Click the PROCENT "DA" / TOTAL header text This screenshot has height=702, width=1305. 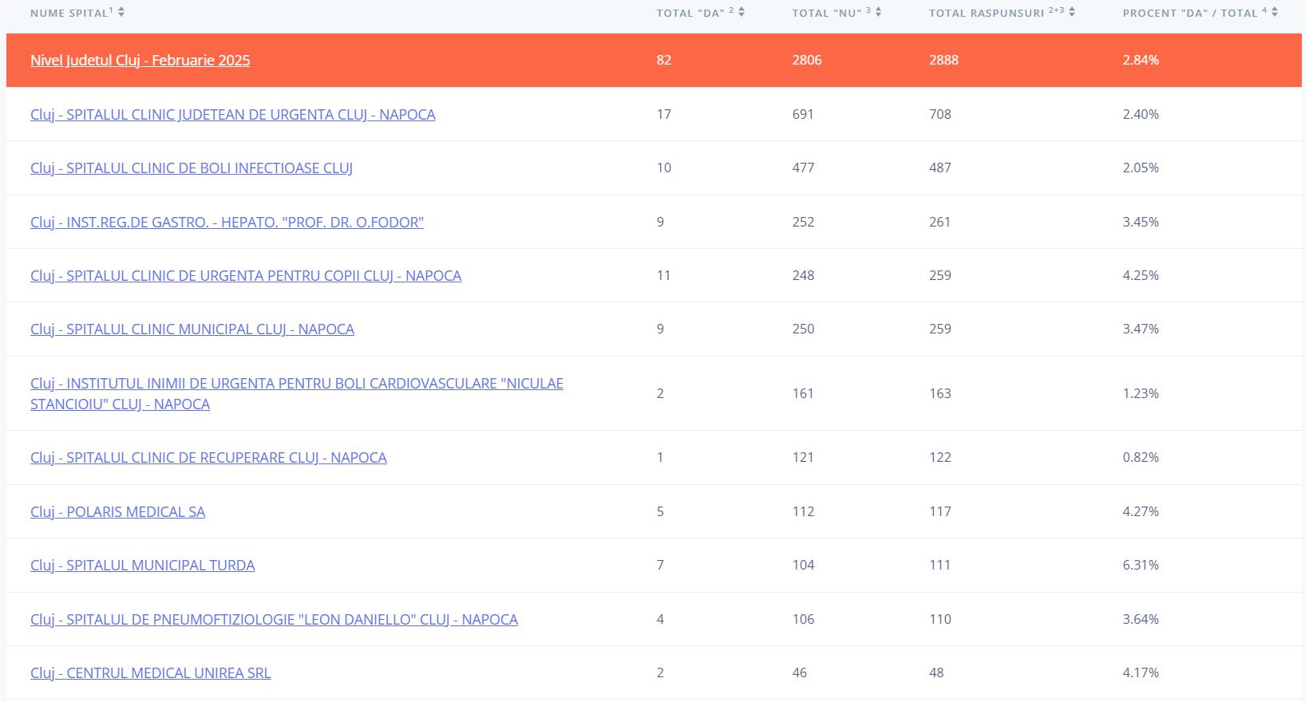tap(1190, 14)
